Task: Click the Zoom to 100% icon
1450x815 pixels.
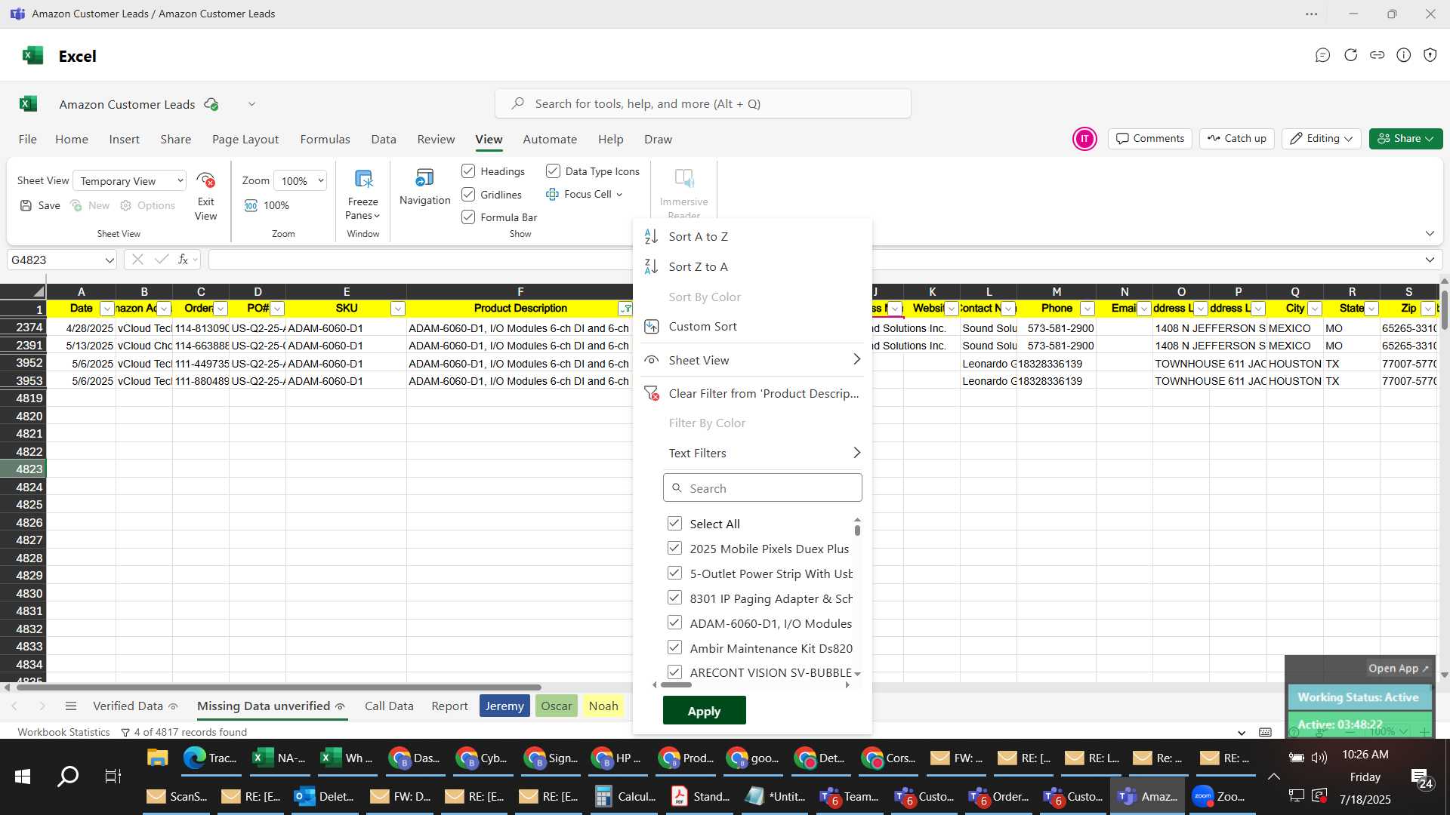Action: click(251, 205)
